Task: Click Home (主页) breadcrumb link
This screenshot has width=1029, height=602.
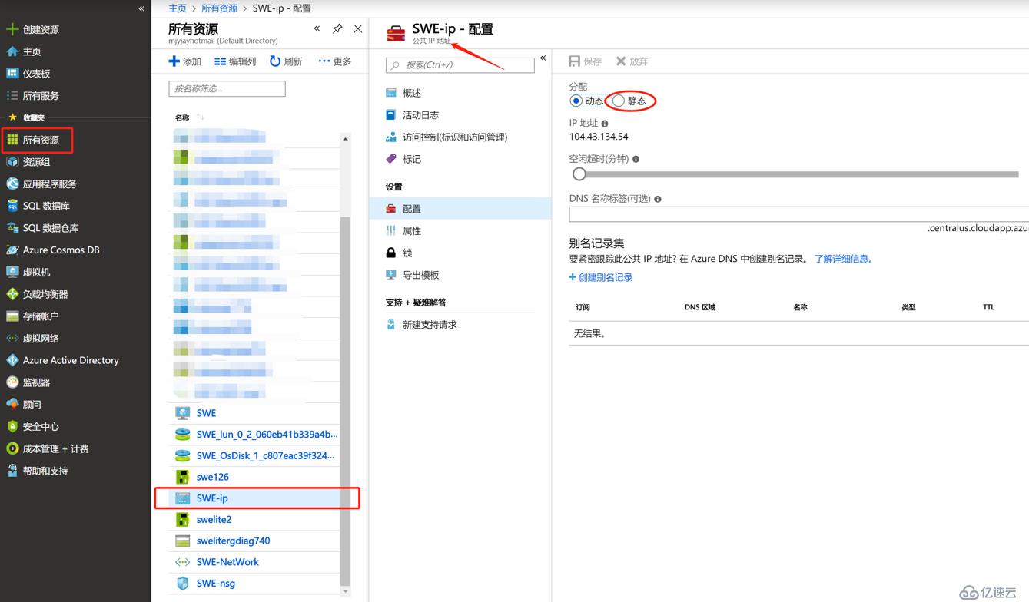Action: [178, 8]
